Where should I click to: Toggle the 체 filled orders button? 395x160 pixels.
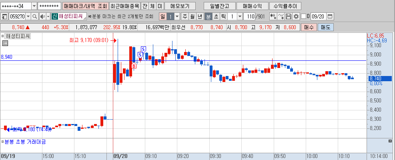click(x=152, y=6)
